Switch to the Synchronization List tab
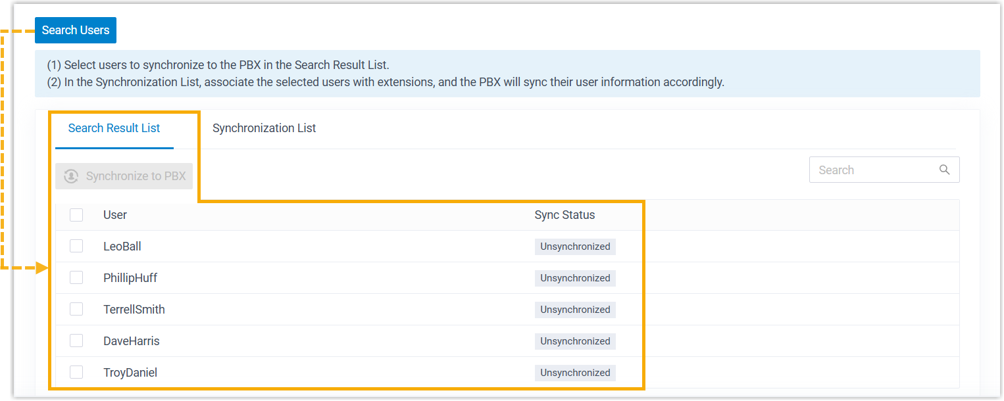This screenshot has height=401, width=1004. pos(264,128)
